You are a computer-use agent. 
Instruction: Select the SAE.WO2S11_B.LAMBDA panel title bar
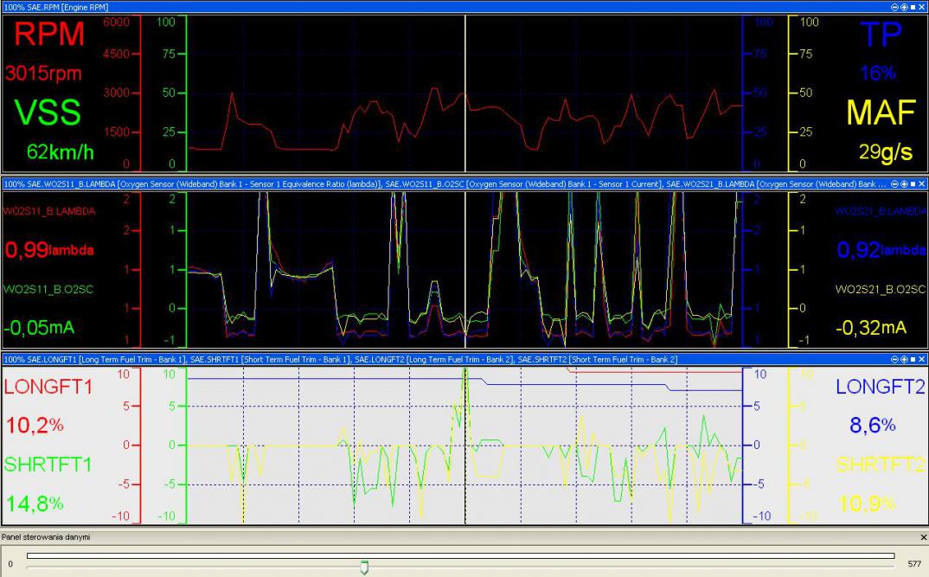(x=464, y=184)
